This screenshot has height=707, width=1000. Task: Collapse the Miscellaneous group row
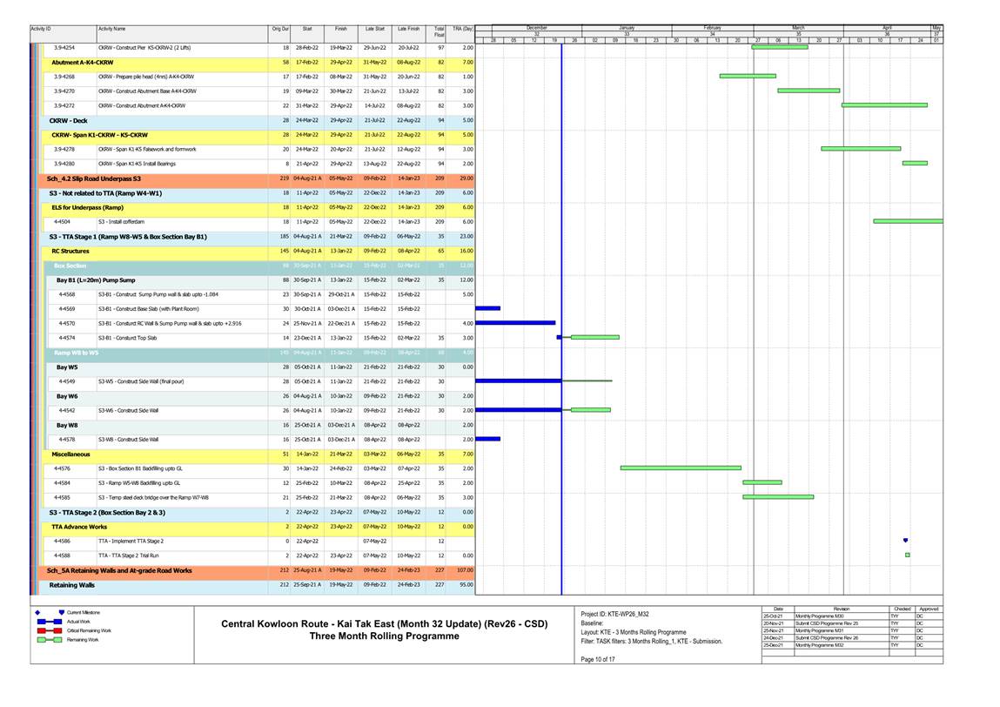click(x=70, y=454)
